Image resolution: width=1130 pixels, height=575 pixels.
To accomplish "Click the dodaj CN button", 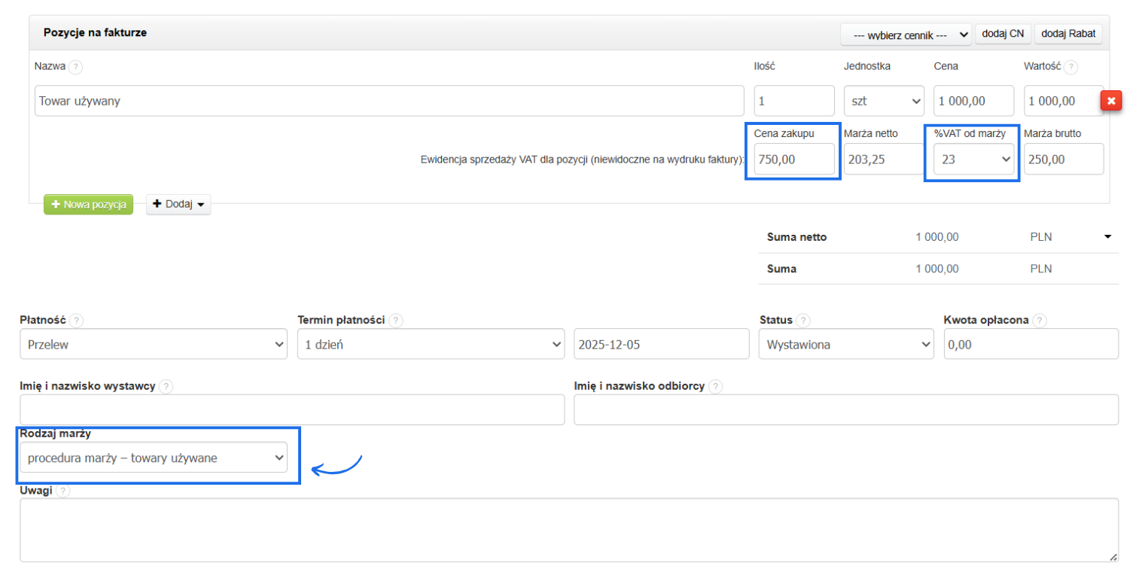I will (1003, 35).
